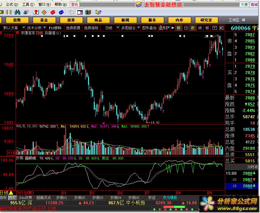Click F10资料 in chart toolbar
The image size is (260, 213).
[x=55, y=28]
